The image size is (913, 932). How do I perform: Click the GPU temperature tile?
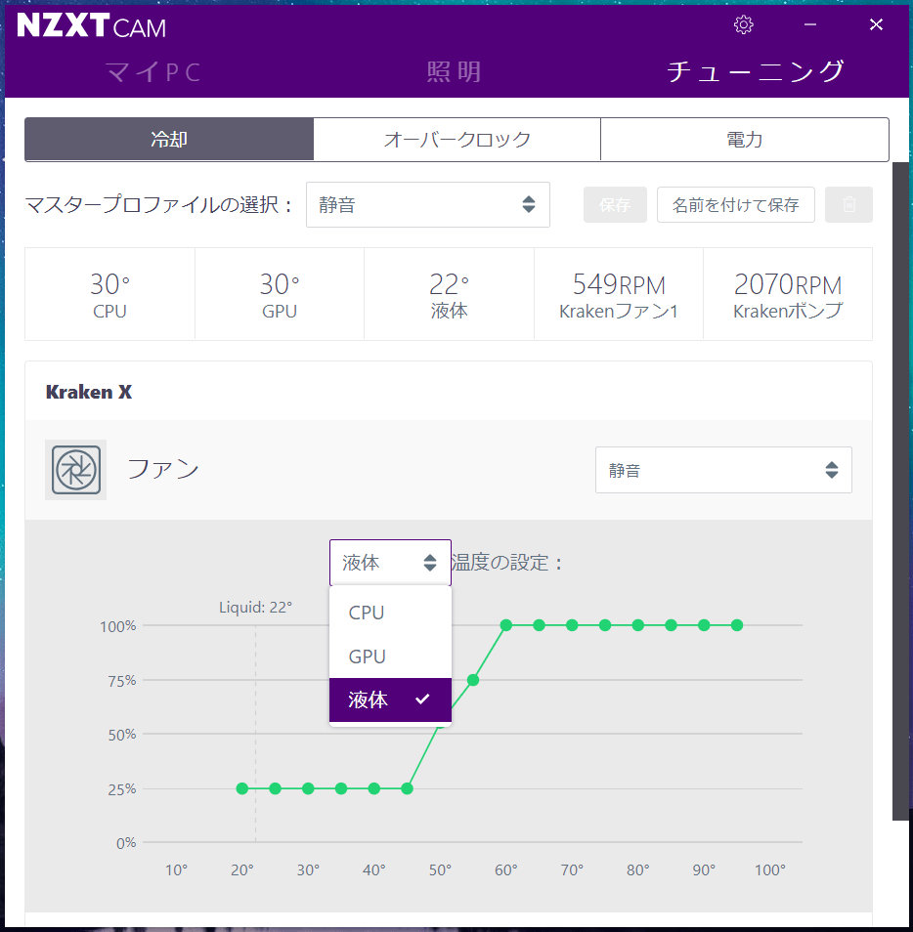(x=280, y=294)
